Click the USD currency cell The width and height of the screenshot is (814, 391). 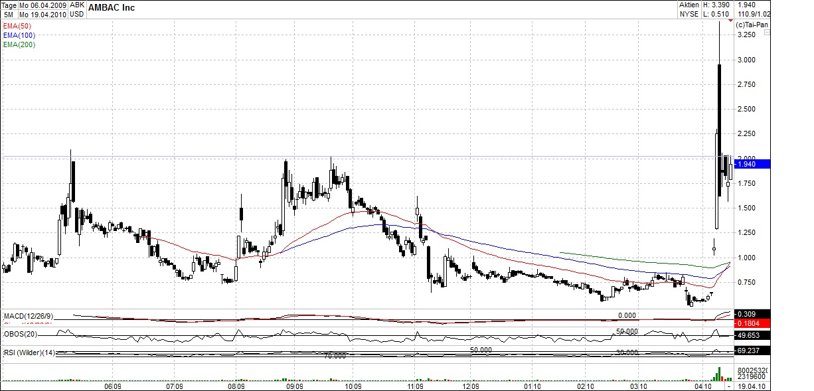[x=77, y=13]
